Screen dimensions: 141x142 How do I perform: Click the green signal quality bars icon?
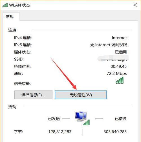[120, 80]
